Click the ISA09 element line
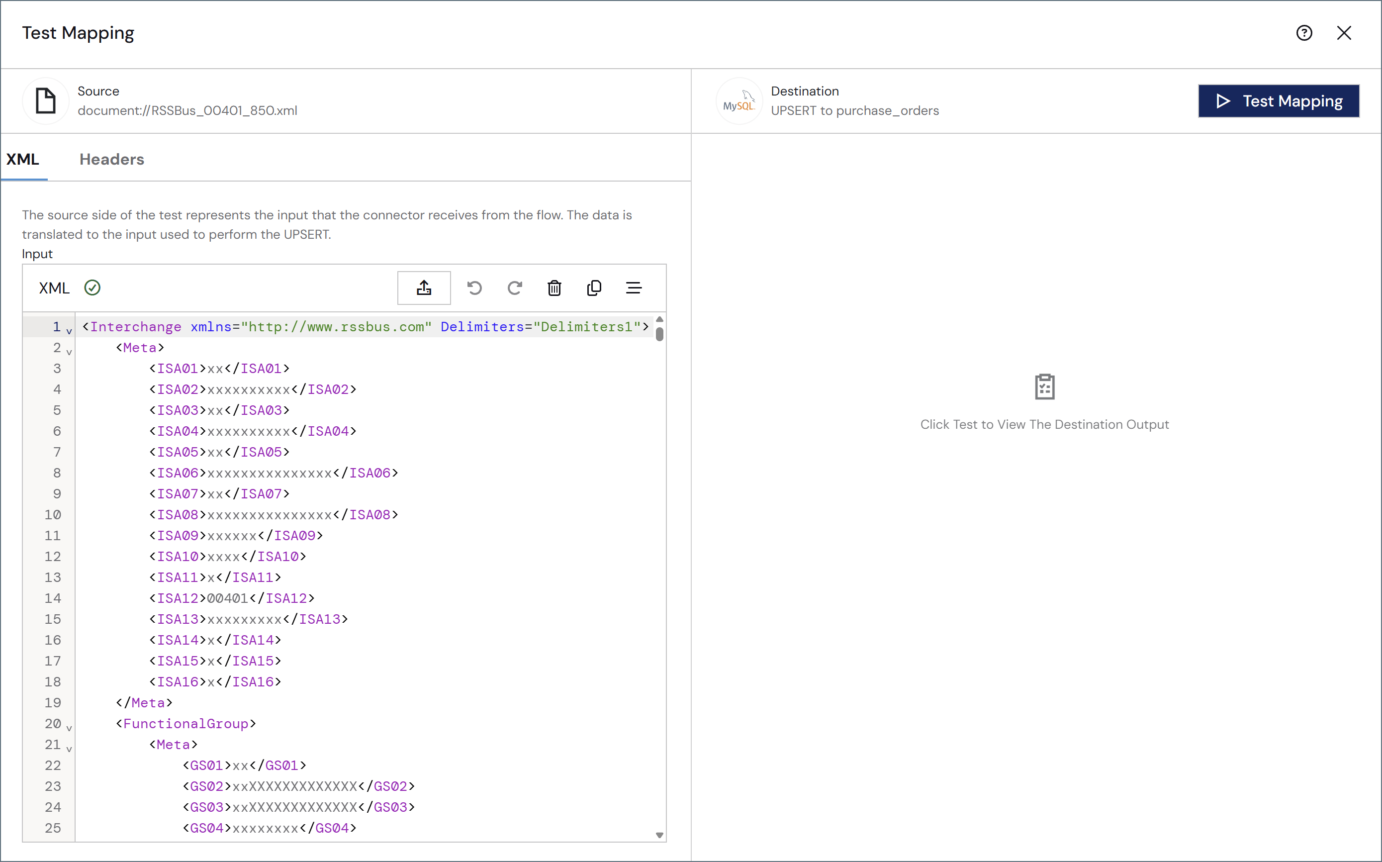Image resolution: width=1382 pixels, height=862 pixels. tap(236, 535)
